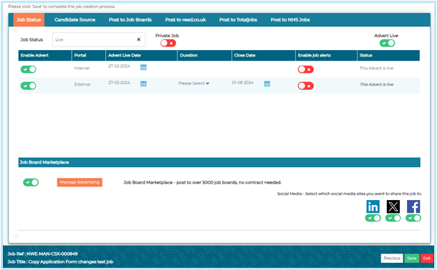This screenshot has height=270, width=437.
Task: Toggle Facebook sharing switch
Action: pos(413,218)
